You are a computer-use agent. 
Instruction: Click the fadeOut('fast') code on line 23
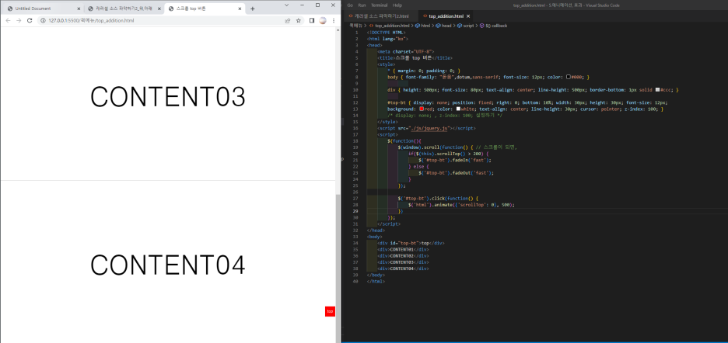coord(473,173)
